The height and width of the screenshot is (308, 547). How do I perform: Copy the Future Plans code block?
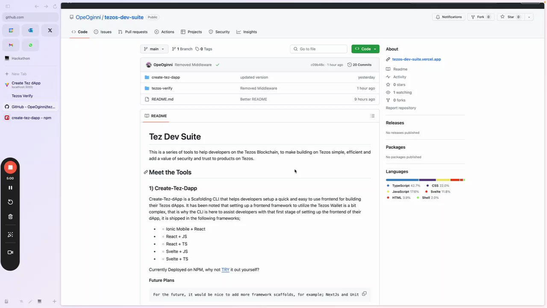364,294
